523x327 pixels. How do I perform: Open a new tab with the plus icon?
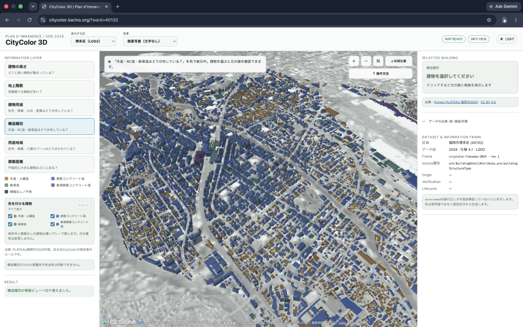coord(117,6)
